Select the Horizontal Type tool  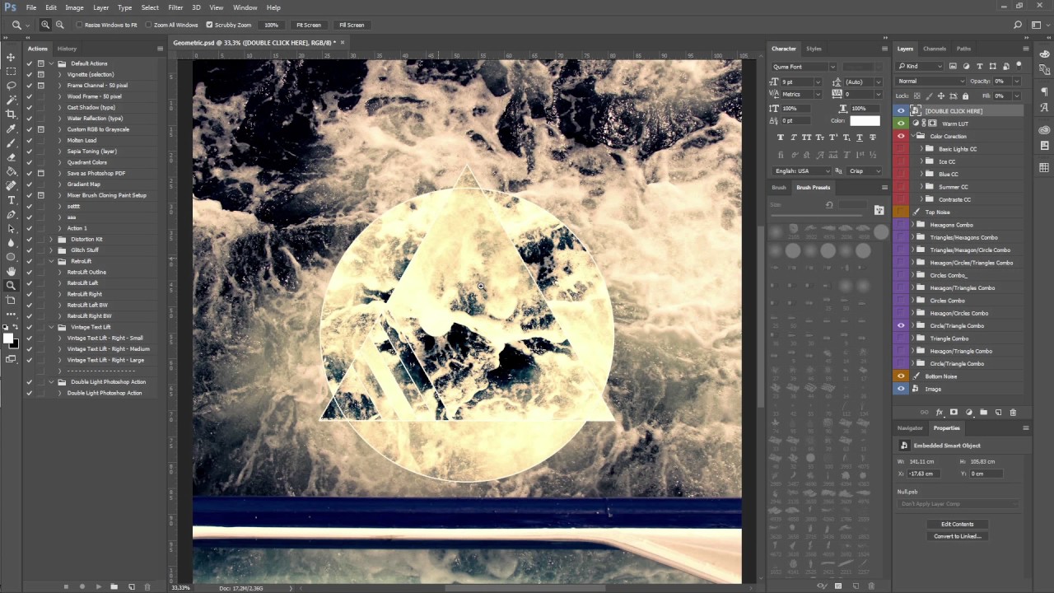coord(11,200)
